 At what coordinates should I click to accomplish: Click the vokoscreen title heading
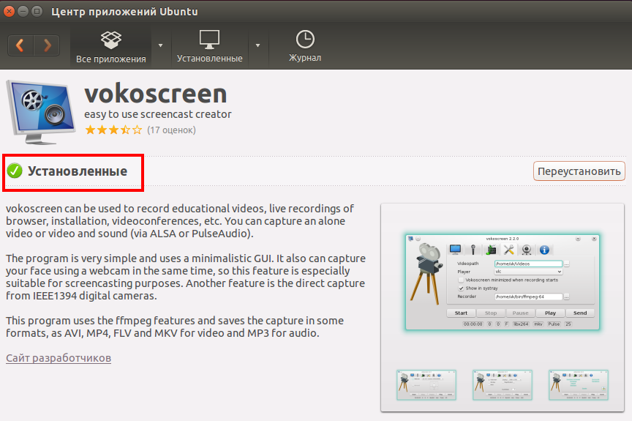156,94
